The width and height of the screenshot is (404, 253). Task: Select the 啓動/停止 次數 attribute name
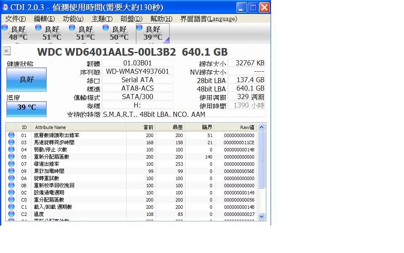point(50,150)
